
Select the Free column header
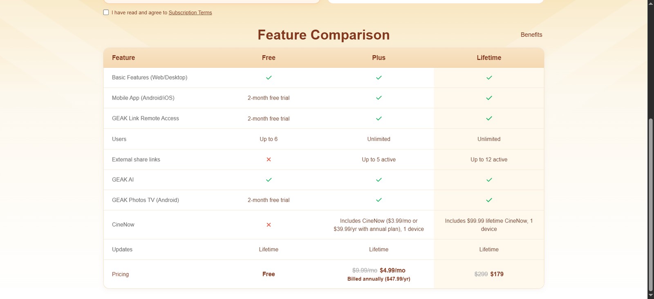coord(269,58)
